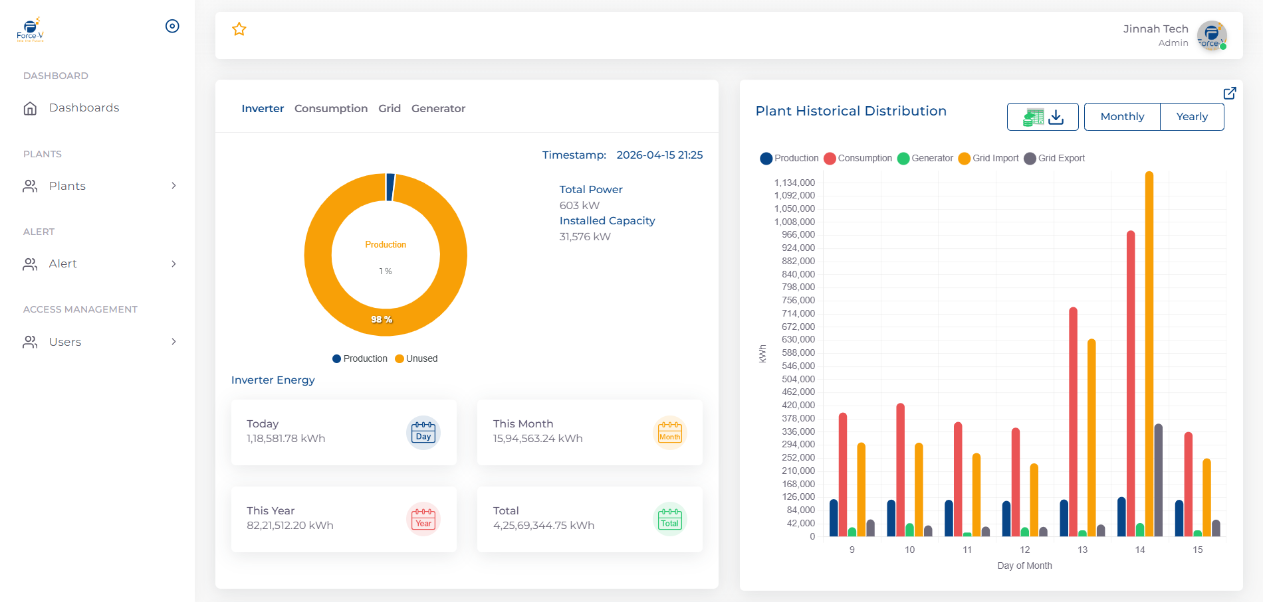This screenshot has height=602, width=1263.
Task: Expand the Plants sidebar menu
Action: click(100, 186)
